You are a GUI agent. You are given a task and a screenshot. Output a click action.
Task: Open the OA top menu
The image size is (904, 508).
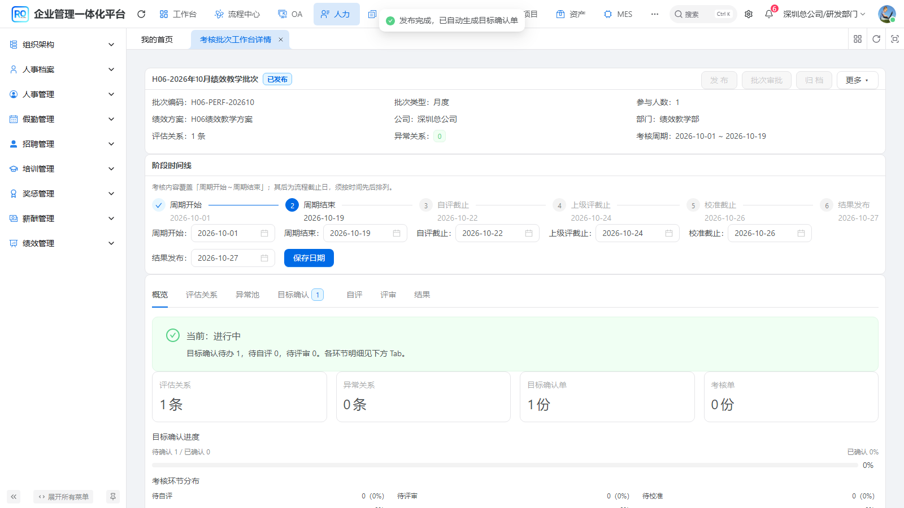click(x=290, y=14)
